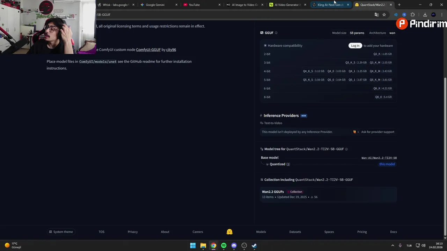
Task: Open the browser extensions puzzle icon
Action: coord(413,15)
